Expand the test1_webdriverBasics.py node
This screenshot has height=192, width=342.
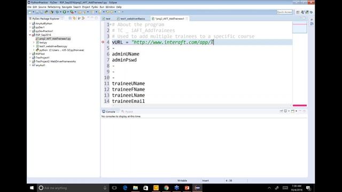click(x=34, y=46)
